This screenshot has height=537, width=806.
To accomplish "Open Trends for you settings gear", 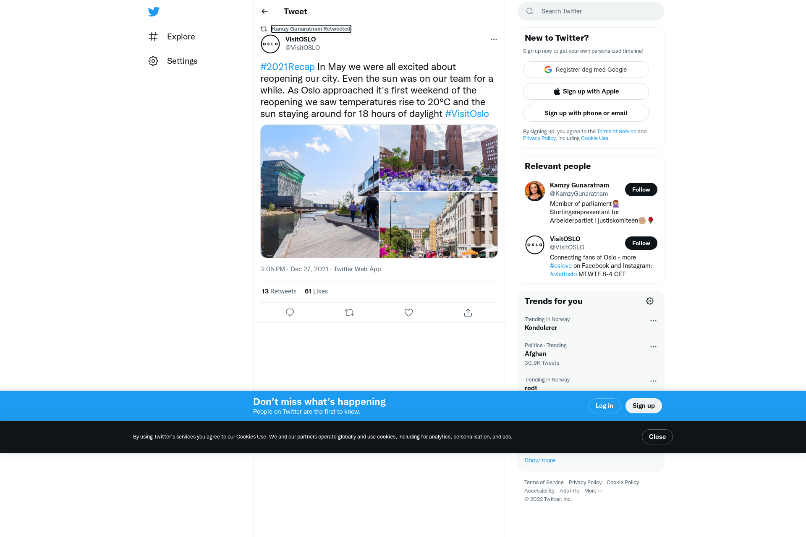I will (x=650, y=301).
